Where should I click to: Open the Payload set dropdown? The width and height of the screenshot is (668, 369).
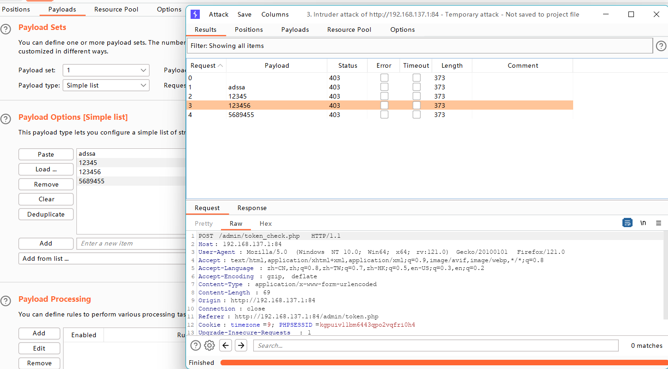click(x=106, y=70)
